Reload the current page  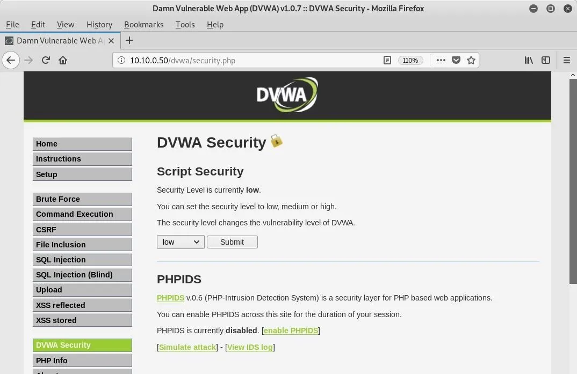46,60
